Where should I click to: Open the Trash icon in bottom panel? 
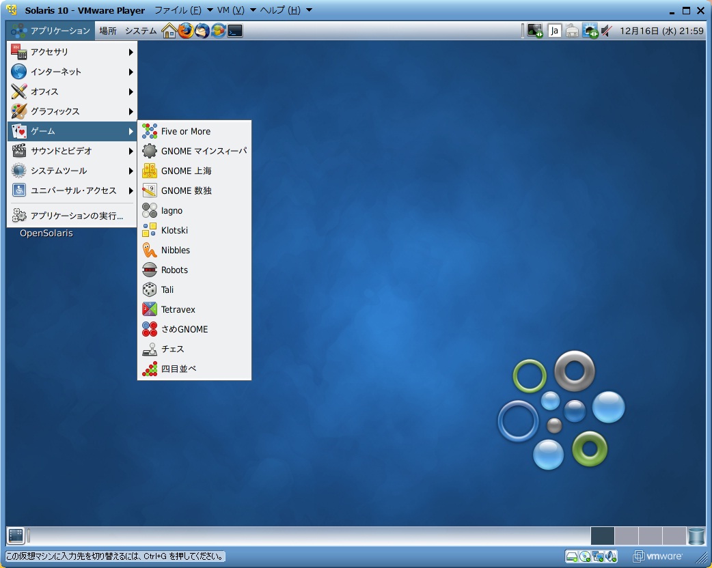pos(696,536)
